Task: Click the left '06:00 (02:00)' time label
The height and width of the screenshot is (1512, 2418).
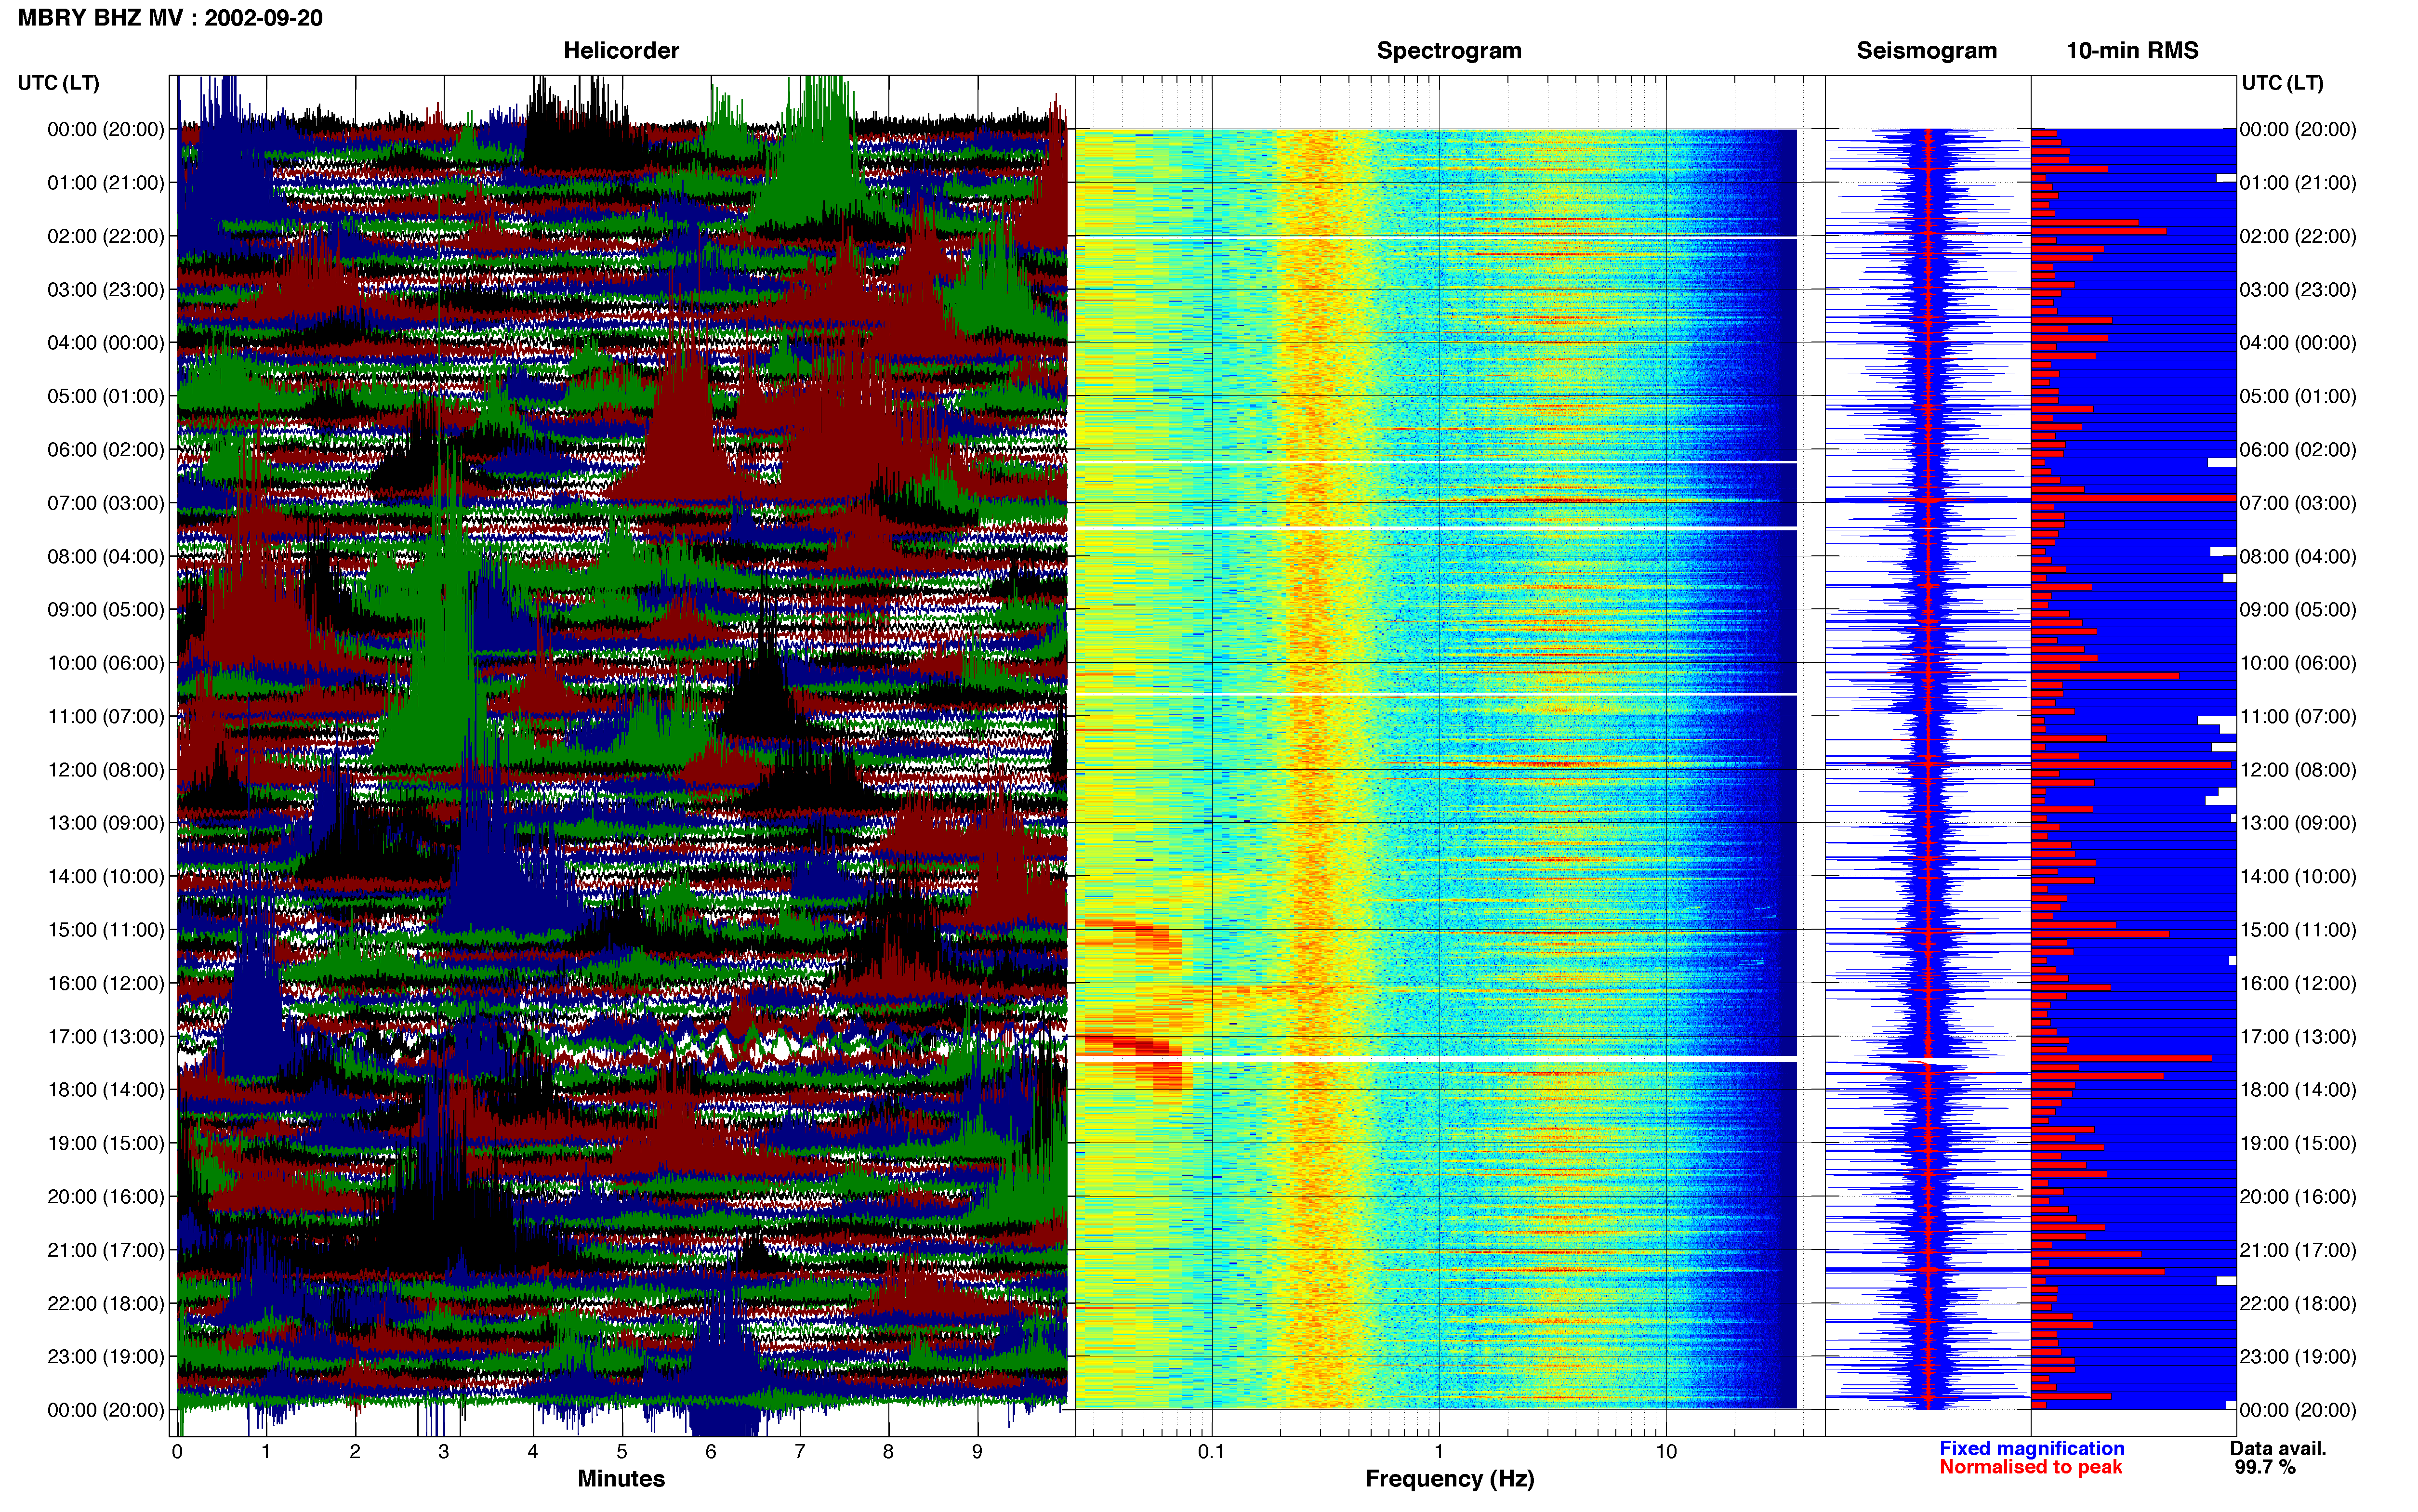Action: [106, 450]
